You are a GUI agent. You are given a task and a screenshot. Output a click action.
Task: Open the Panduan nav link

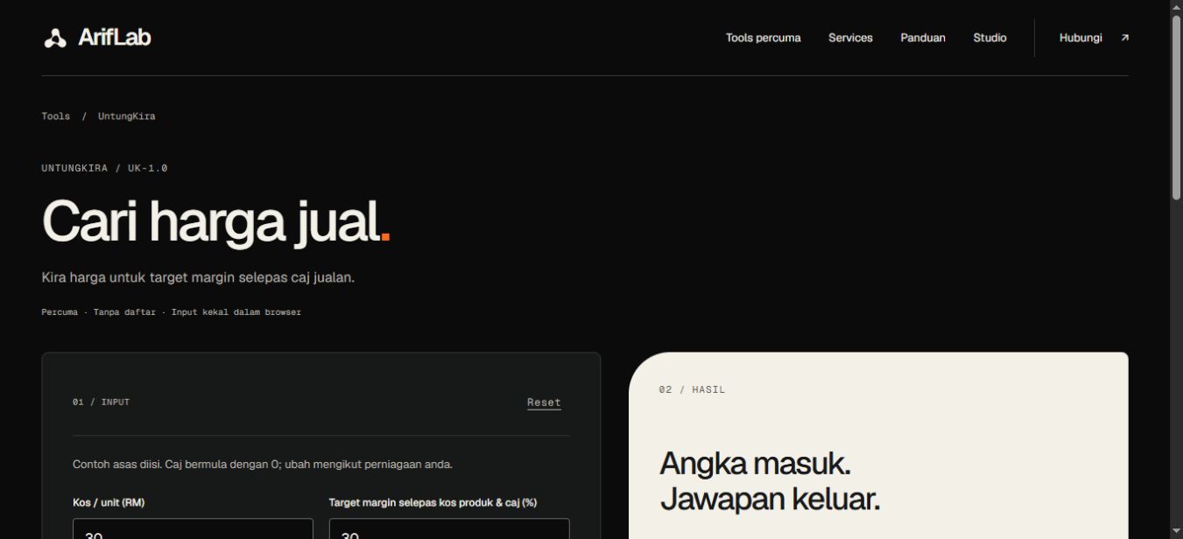(923, 38)
